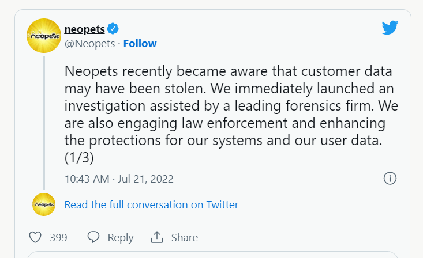Click the 10:43 AM Jul 21, 2022 timestamp
423x258 pixels.
(119, 179)
